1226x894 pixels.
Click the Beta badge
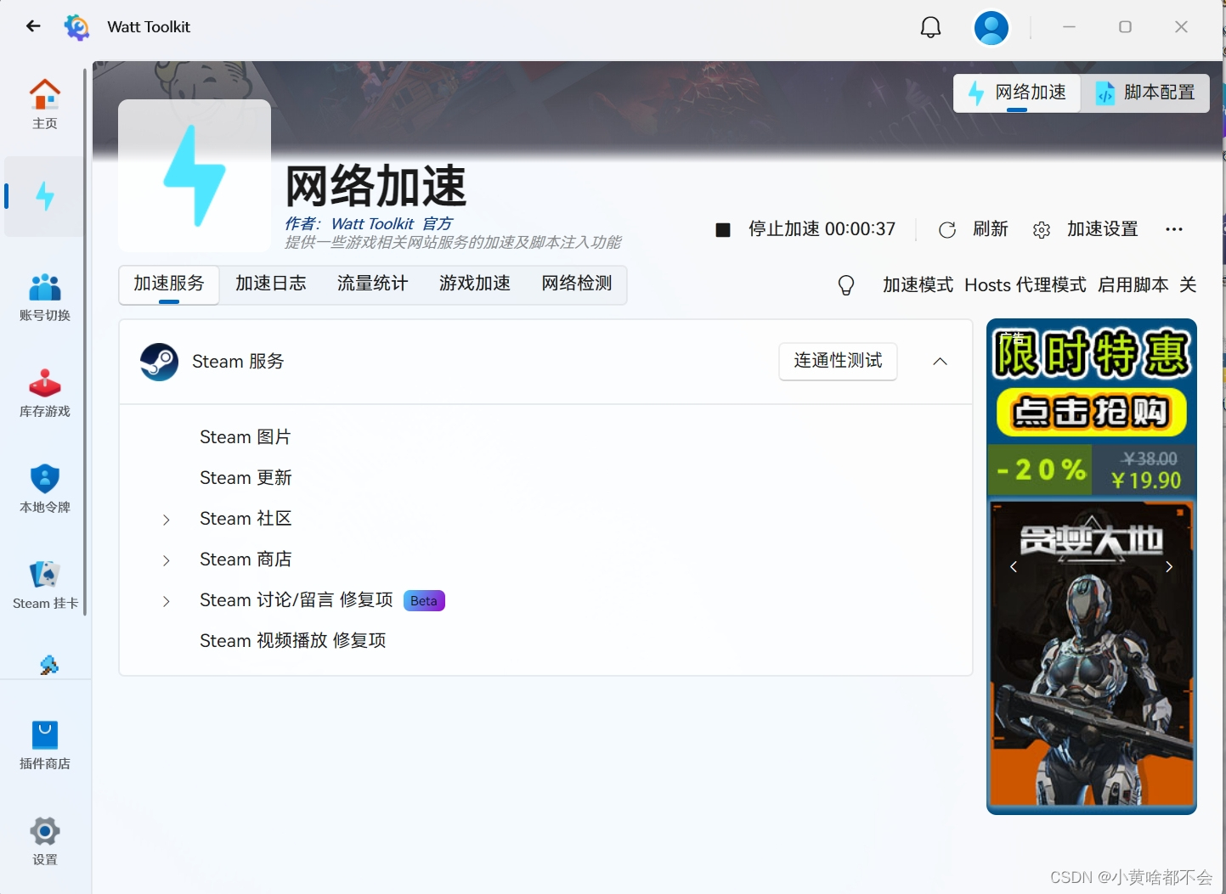(424, 601)
